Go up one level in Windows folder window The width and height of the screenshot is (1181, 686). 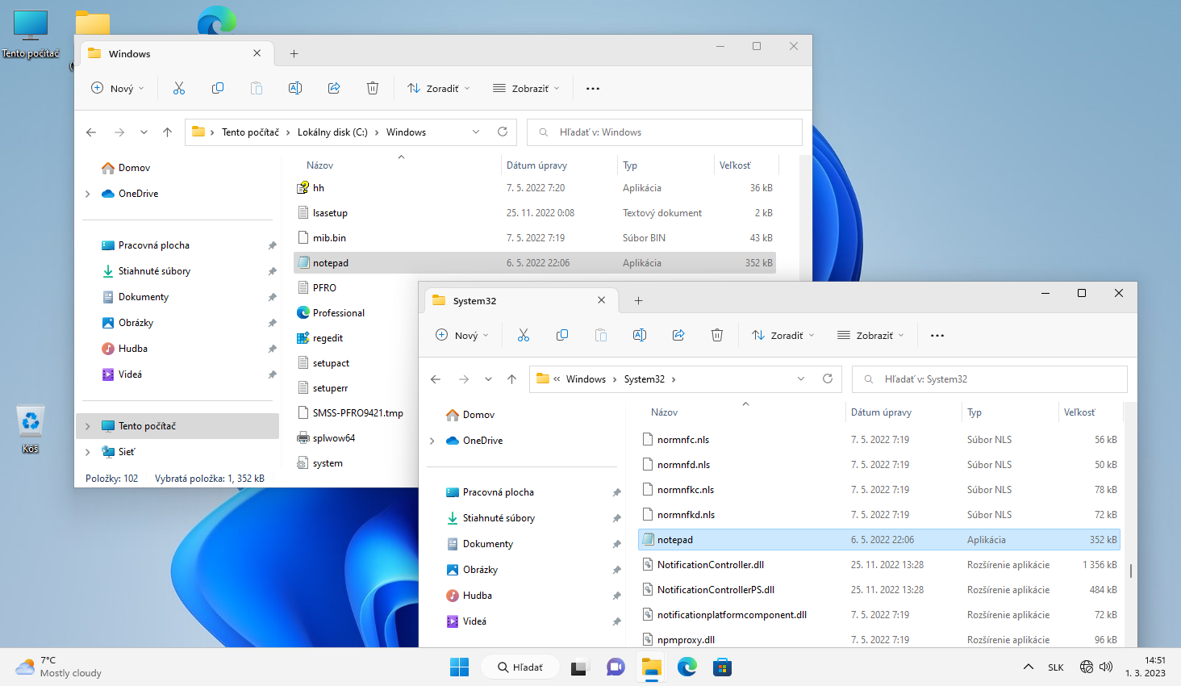[167, 132]
